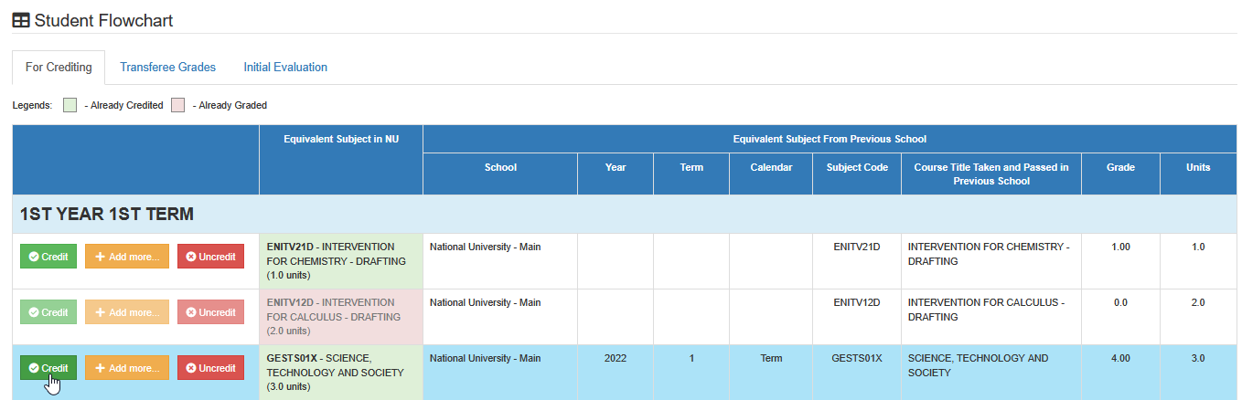1242x400 pixels.
Task: Switch to the Transferee Grades tab
Action: pos(167,68)
